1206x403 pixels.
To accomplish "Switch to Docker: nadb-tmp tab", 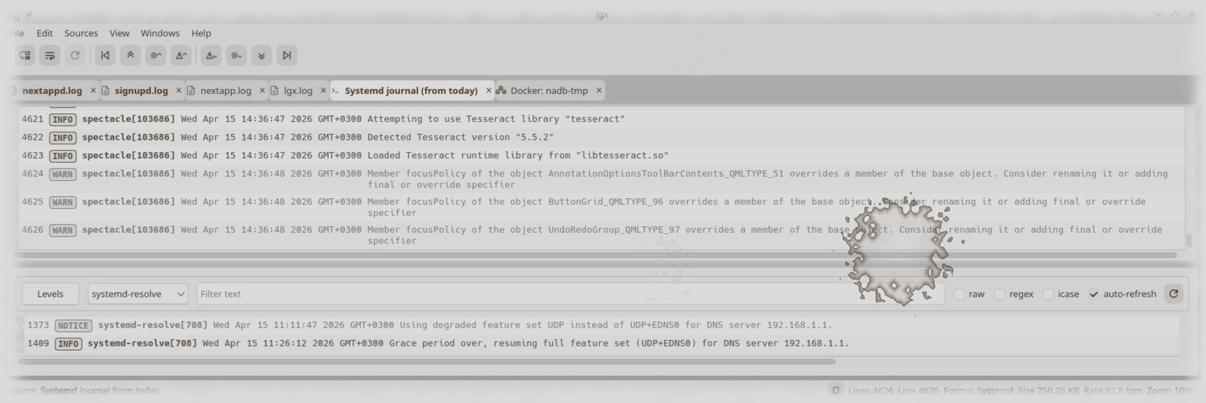I will click(x=548, y=91).
